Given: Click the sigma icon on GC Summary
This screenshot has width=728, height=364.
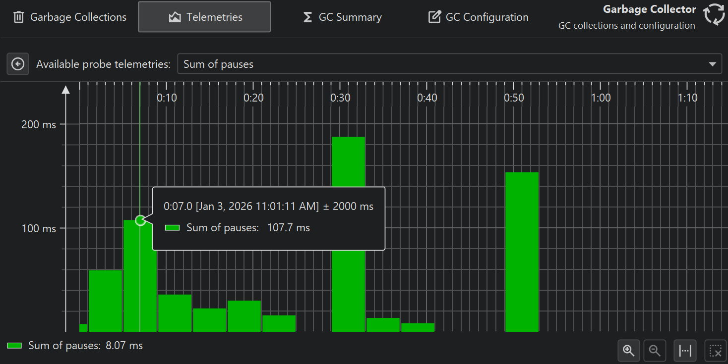Looking at the screenshot, I should point(307,17).
